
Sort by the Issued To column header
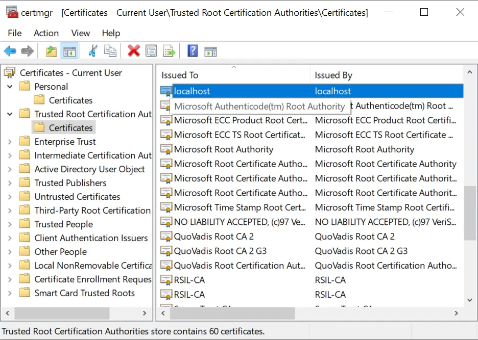point(233,75)
